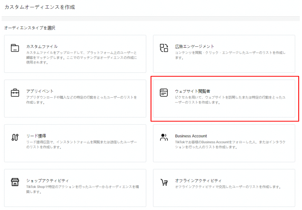The height and width of the screenshot is (210, 302).
Task: Choose the オフラインアクティビティ title
Action: coord(198,180)
